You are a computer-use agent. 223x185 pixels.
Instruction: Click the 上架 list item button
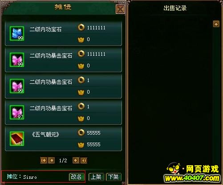pyautogui.click(x=96, y=177)
